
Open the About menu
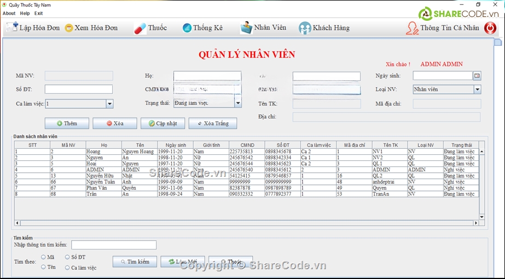[9, 13]
